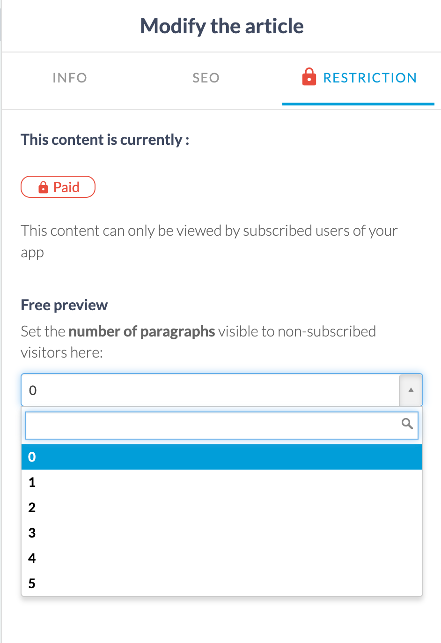Focus the dropdown search input field
441x643 pixels.
(222, 426)
